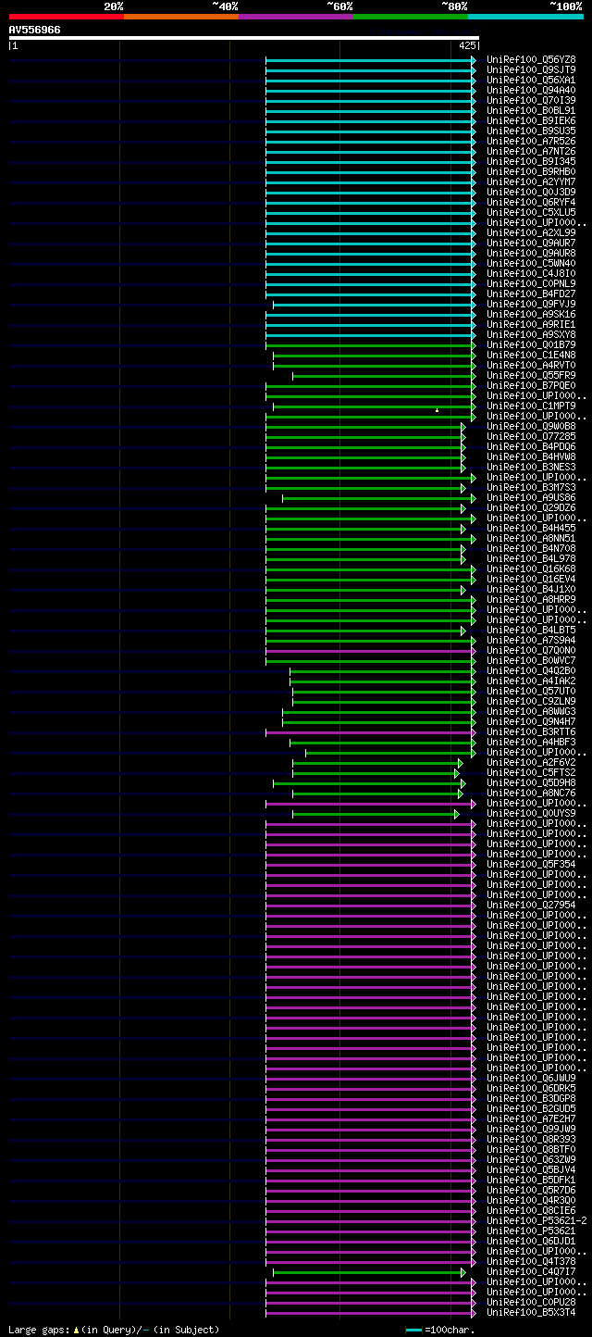The height and width of the screenshot is (1337, 592).
Task: Open hit UniRef100_Q56YZ8
Action: tap(531, 59)
